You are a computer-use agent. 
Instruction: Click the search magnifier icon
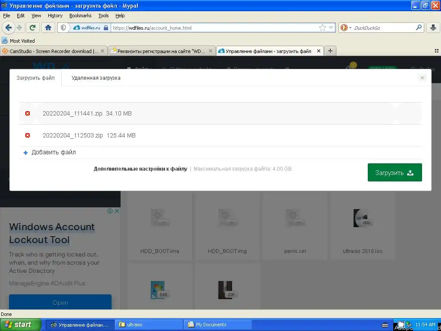tap(419, 28)
